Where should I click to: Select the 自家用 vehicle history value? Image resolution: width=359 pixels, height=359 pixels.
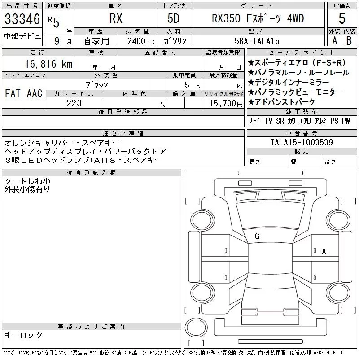click(x=96, y=41)
